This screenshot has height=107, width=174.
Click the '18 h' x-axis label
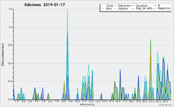pos(131,101)
